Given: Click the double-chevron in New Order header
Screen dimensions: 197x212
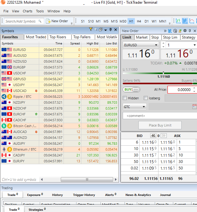Looking at the screenshot, I should [165, 31].
